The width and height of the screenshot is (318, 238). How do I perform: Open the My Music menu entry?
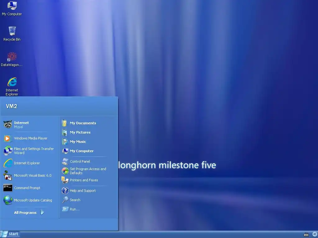(x=78, y=142)
